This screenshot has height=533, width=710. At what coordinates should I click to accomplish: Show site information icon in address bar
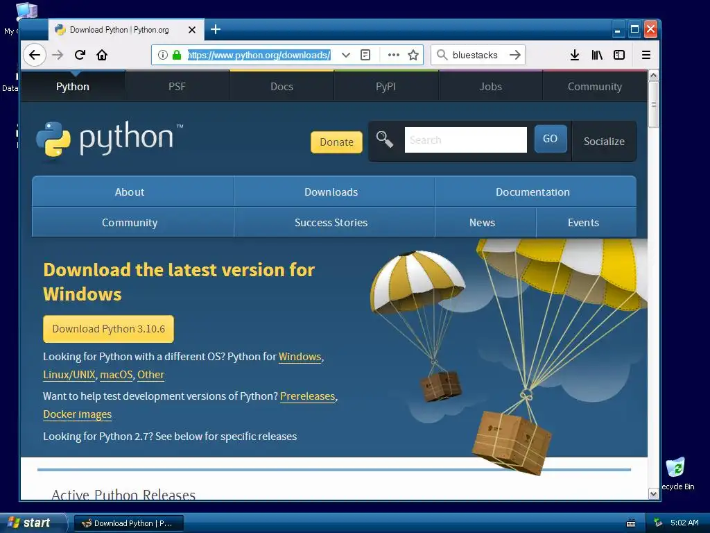162,55
